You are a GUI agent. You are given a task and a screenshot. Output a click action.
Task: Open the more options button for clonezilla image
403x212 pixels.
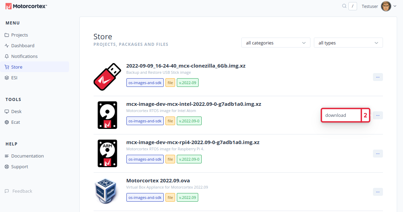pyautogui.click(x=378, y=77)
